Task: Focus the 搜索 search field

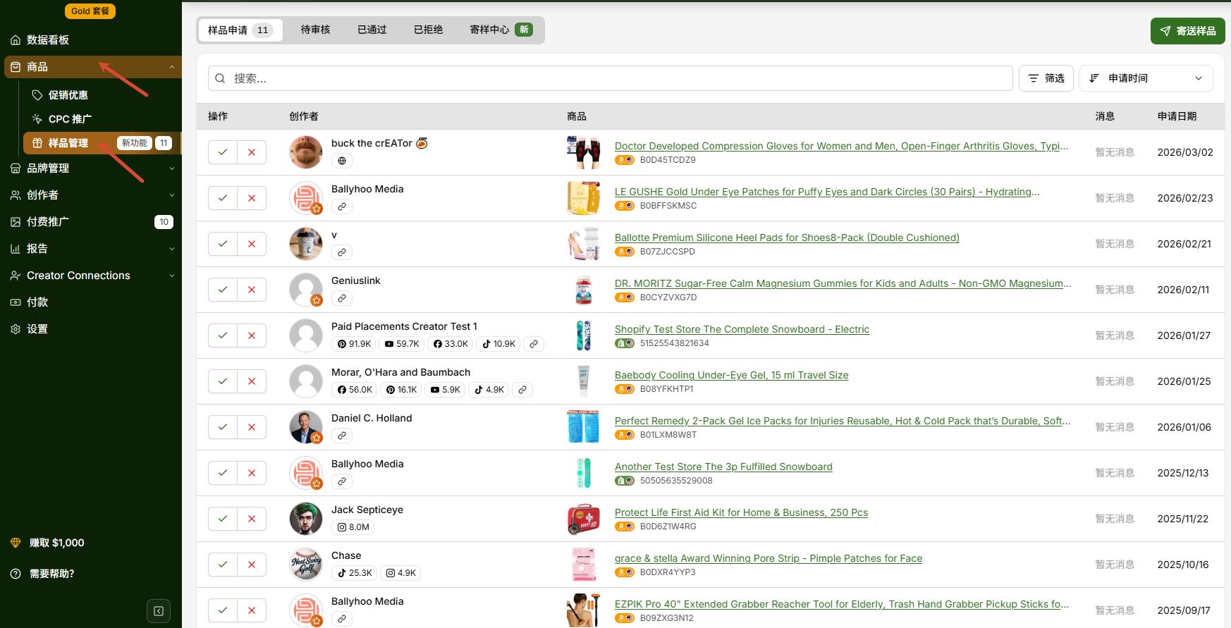Action: click(611, 78)
